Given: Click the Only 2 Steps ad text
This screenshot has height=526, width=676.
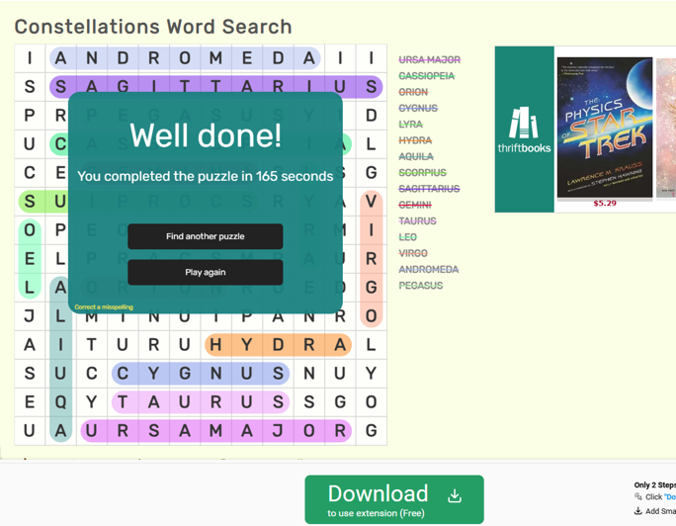Looking at the screenshot, I should coord(655,485).
